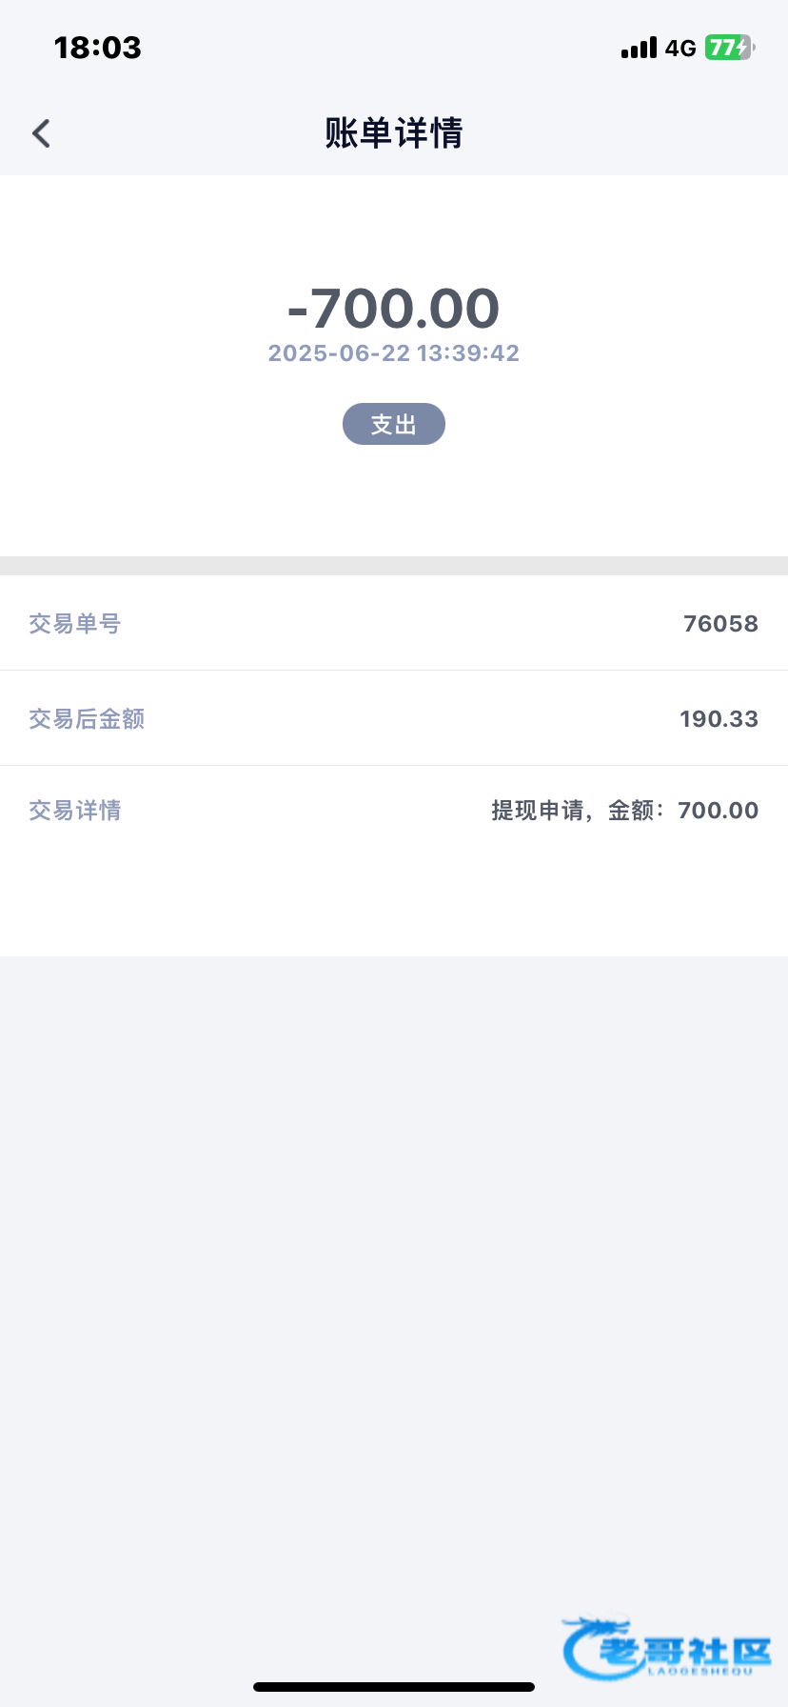This screenshot has width=788, height=1707.
Task: Tap the 交易单号 row
Action: pos(394,624)
